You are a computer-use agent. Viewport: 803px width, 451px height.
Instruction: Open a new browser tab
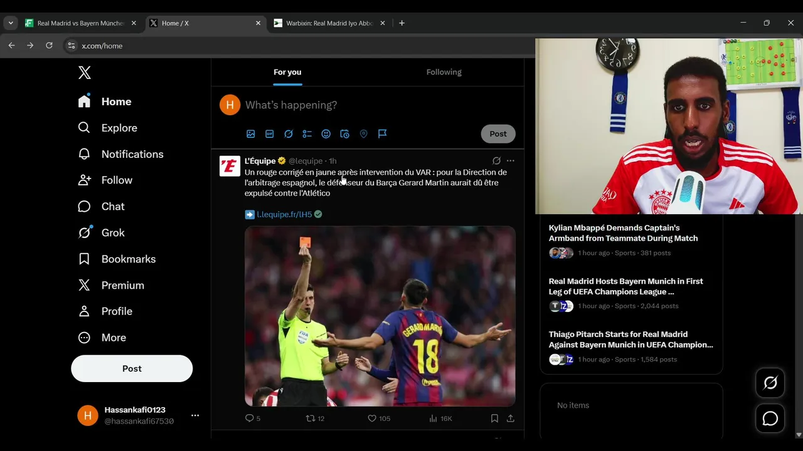(x=401, y=23)
